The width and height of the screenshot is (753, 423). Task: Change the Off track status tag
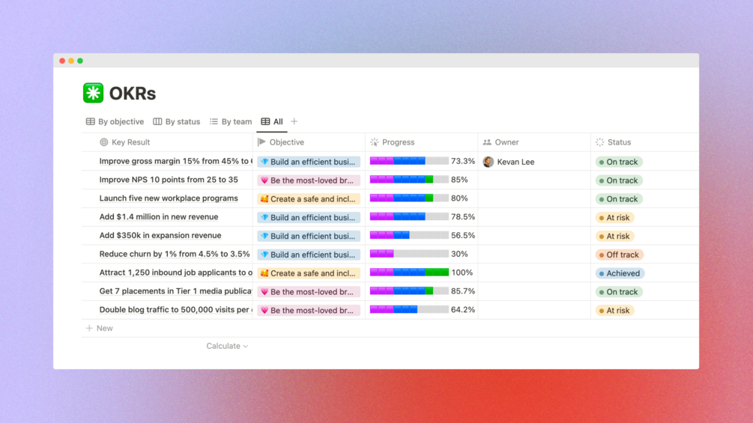(x=620, y=255)
